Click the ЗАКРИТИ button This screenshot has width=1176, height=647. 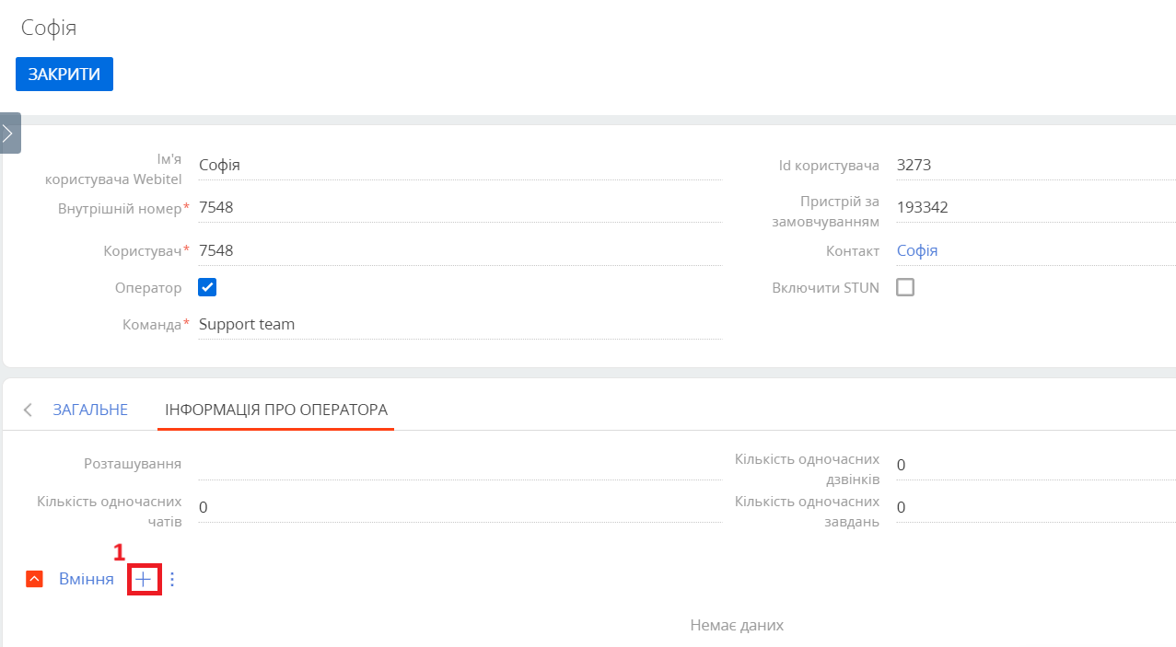click(64, 75)
